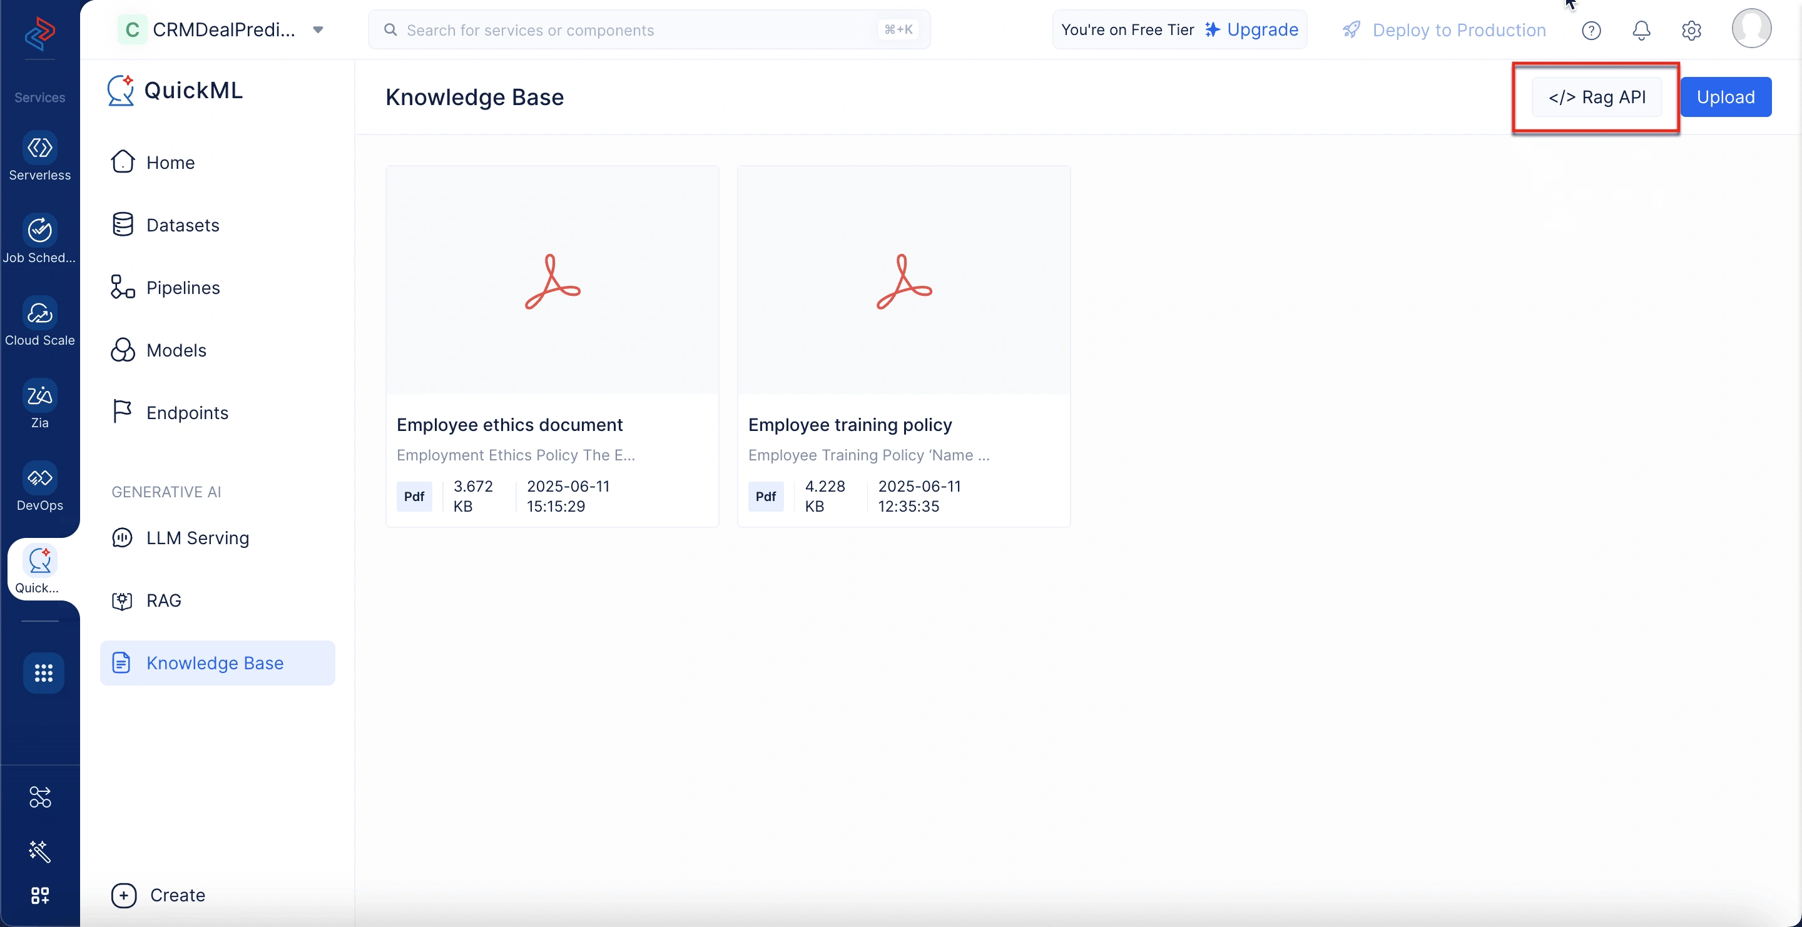Click the Employee training policy title
Viewport: 1802px width, 927px height.
tap(850, 424)
